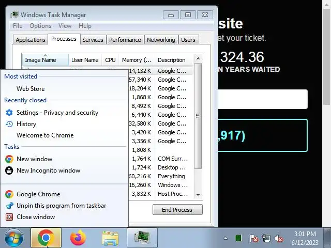Minimize the Task Manager window
Screen dimensions: 331x248
[x=171, y=15]
